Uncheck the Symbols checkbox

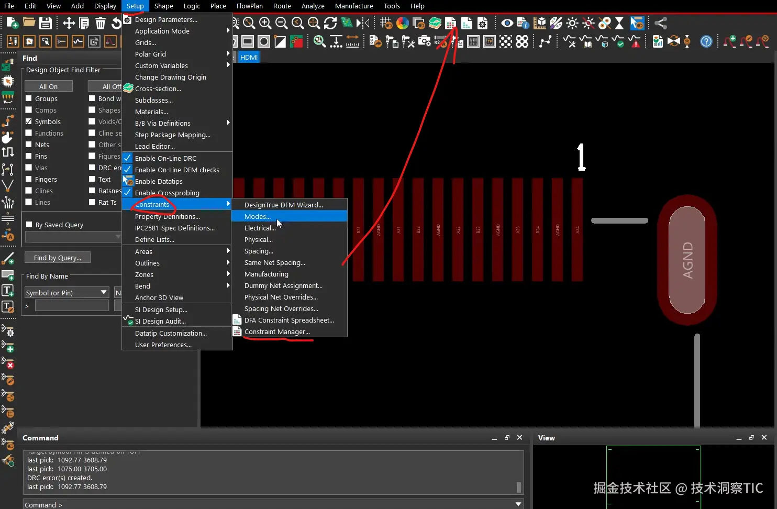(29, 121)
